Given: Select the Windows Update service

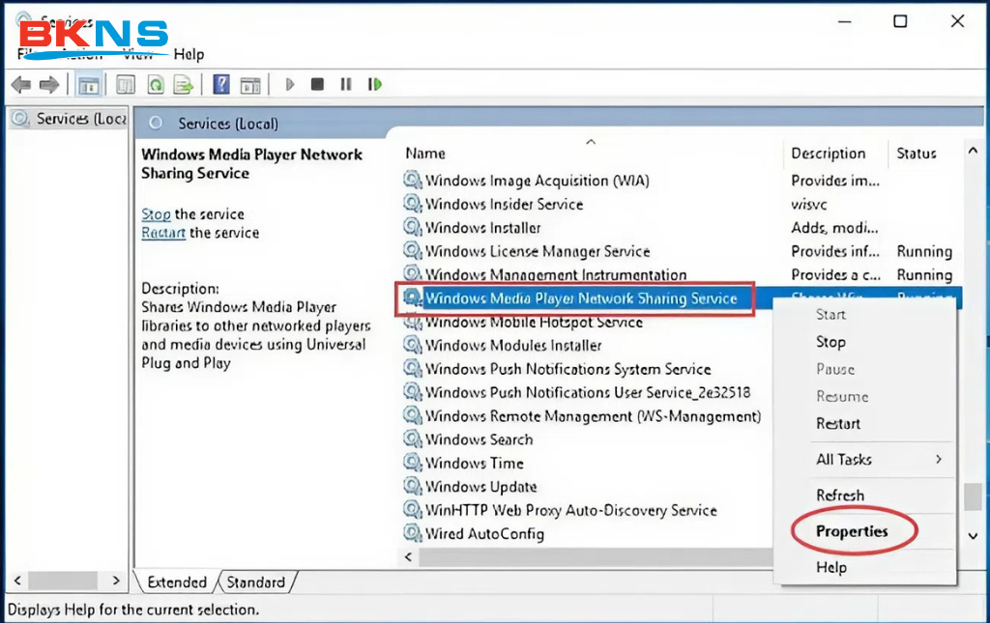Looking at the screenshot, I should tap(480, 487).
